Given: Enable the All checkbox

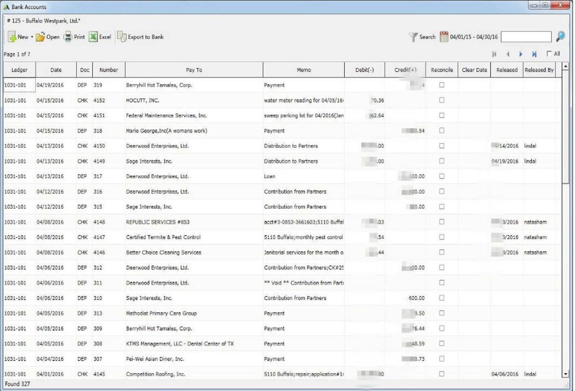Looking at the screenshot, I should [549, 54].
